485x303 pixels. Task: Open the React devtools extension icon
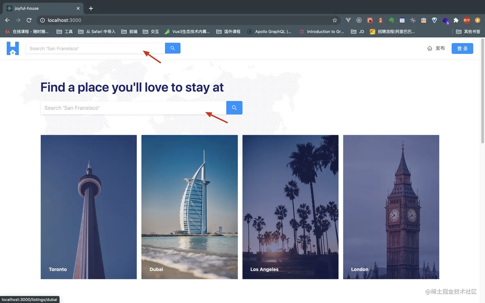(x=370, y=20)
